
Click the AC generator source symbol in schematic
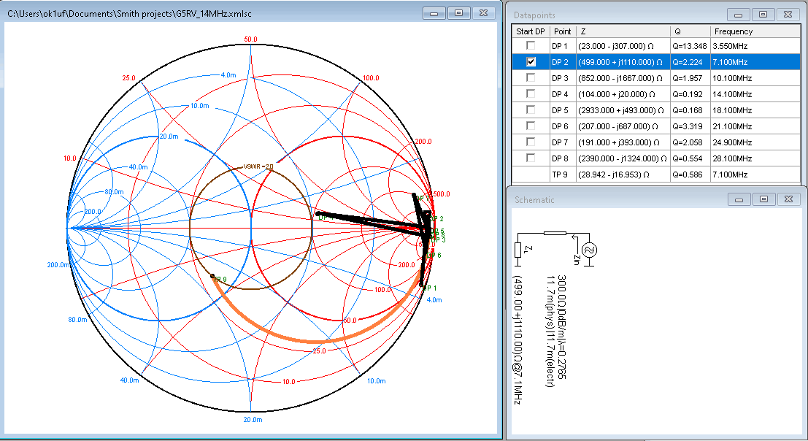coord(589,250)
